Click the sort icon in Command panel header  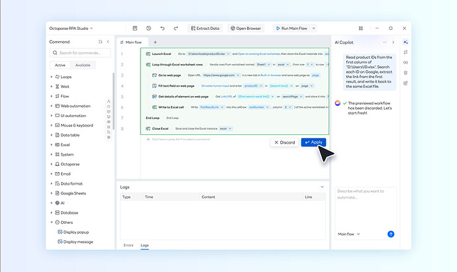click(x=100, y=42)
